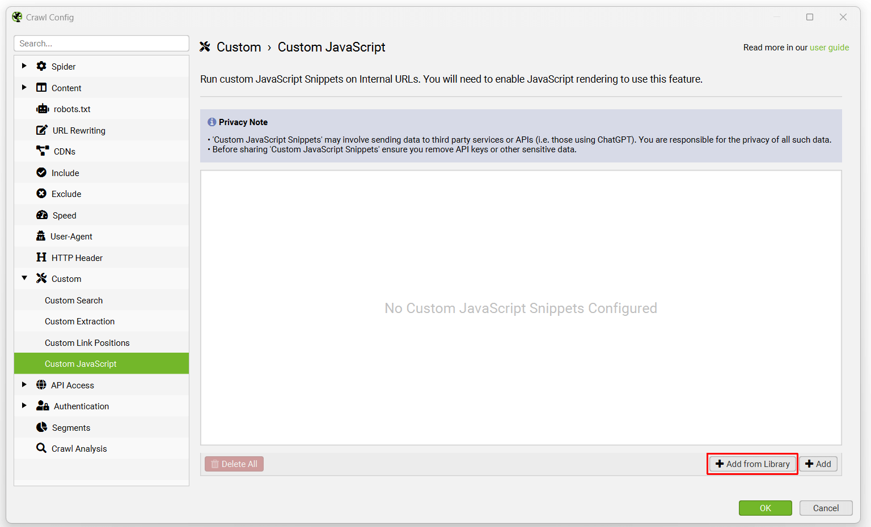Viewport: 871px width, 527px height.
Task: Select Segments in the sidebar
Action: coord(102,427)
